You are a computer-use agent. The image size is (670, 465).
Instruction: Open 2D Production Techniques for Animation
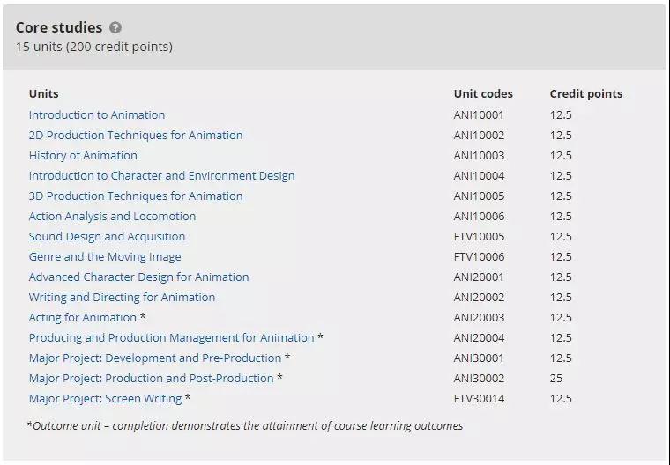tap(136, 135)
